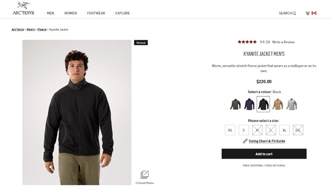Screen dimensions: 331x189
Task: Open the shopping cart icon
Action: pyautogui.click(x=307, y=13)
